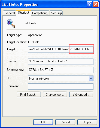Click the Change Icon button
This screenshot has width=100, height=128.
tap(55, 95)
